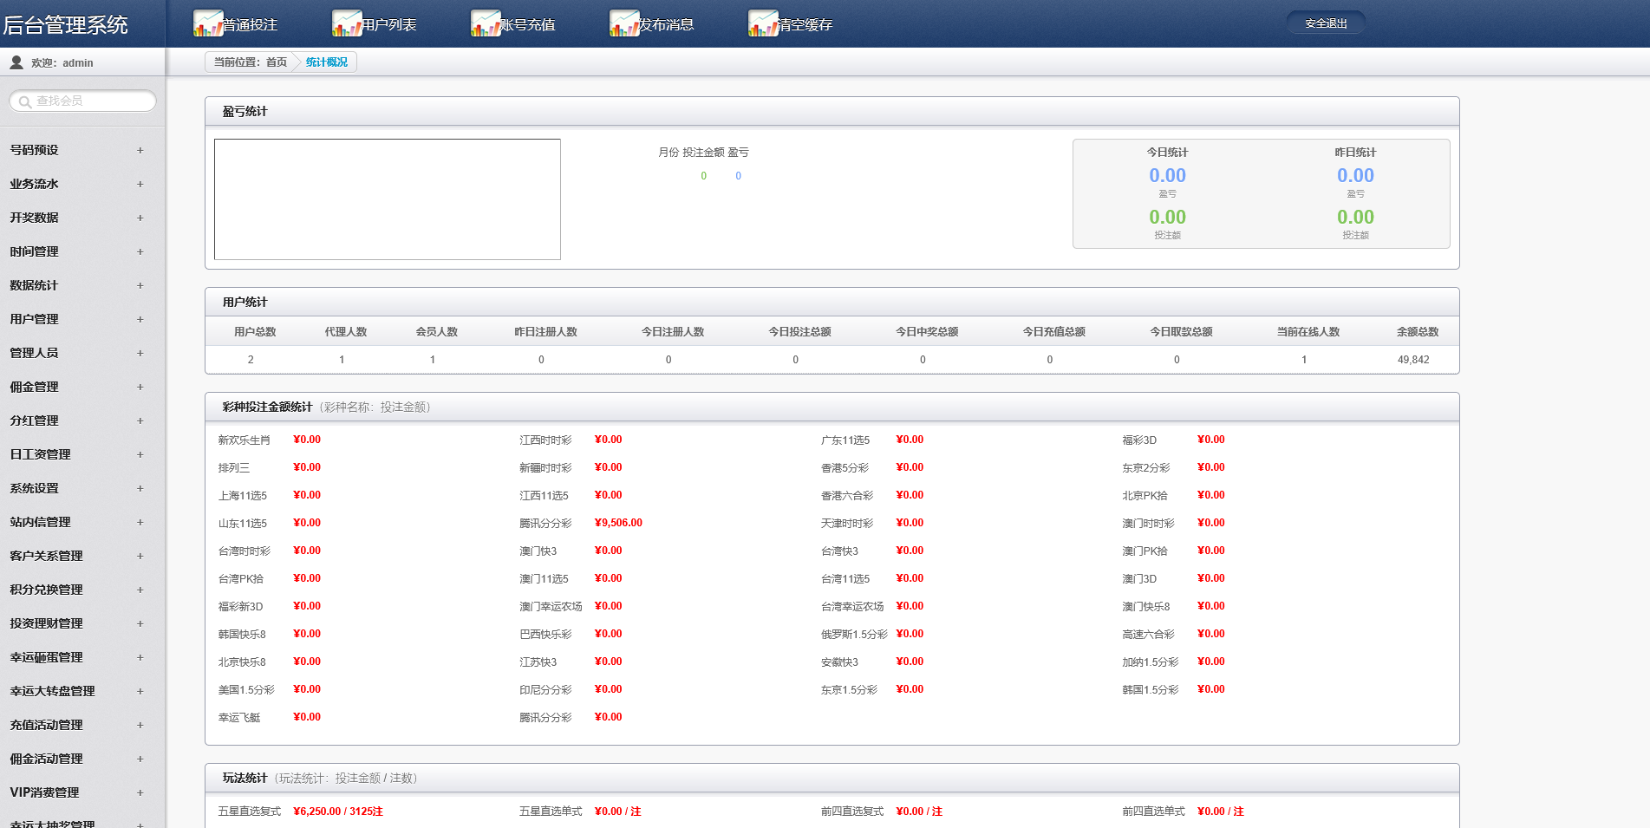Click the 韩国1.5分彩 lottery name
This screenshot has width=1650, height=828.
pos(1151,690)
